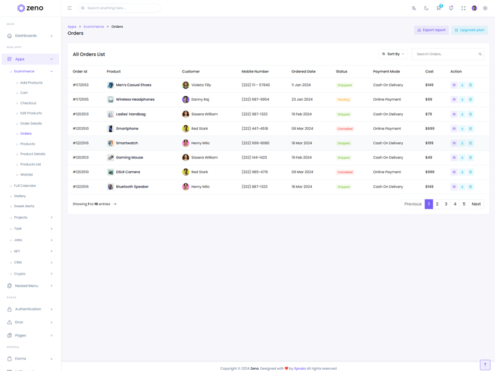Viewport: 495px width, 371px height.
Task: Open the settings gear in header
Action: (x=485, y=8)
